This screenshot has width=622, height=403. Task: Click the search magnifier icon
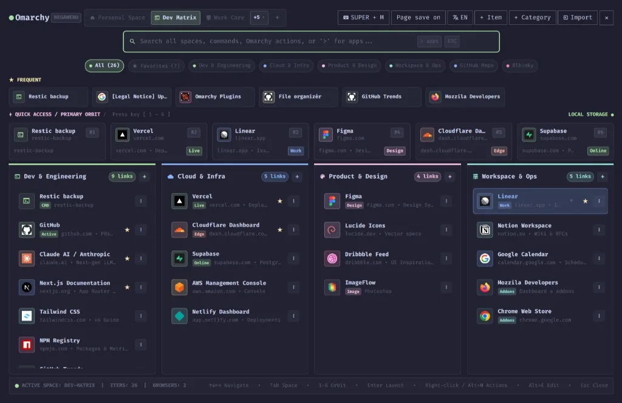tap(132, 41)
